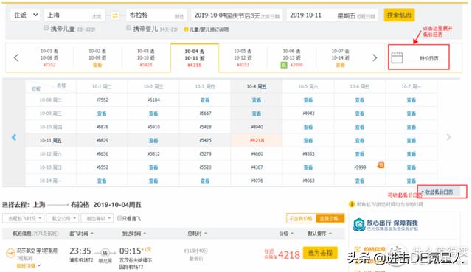The image size is (472, 272).
Task: Click orange badge beside ¥3999 calendar cell
Action: pyautogui.click(x=381, y=165)
